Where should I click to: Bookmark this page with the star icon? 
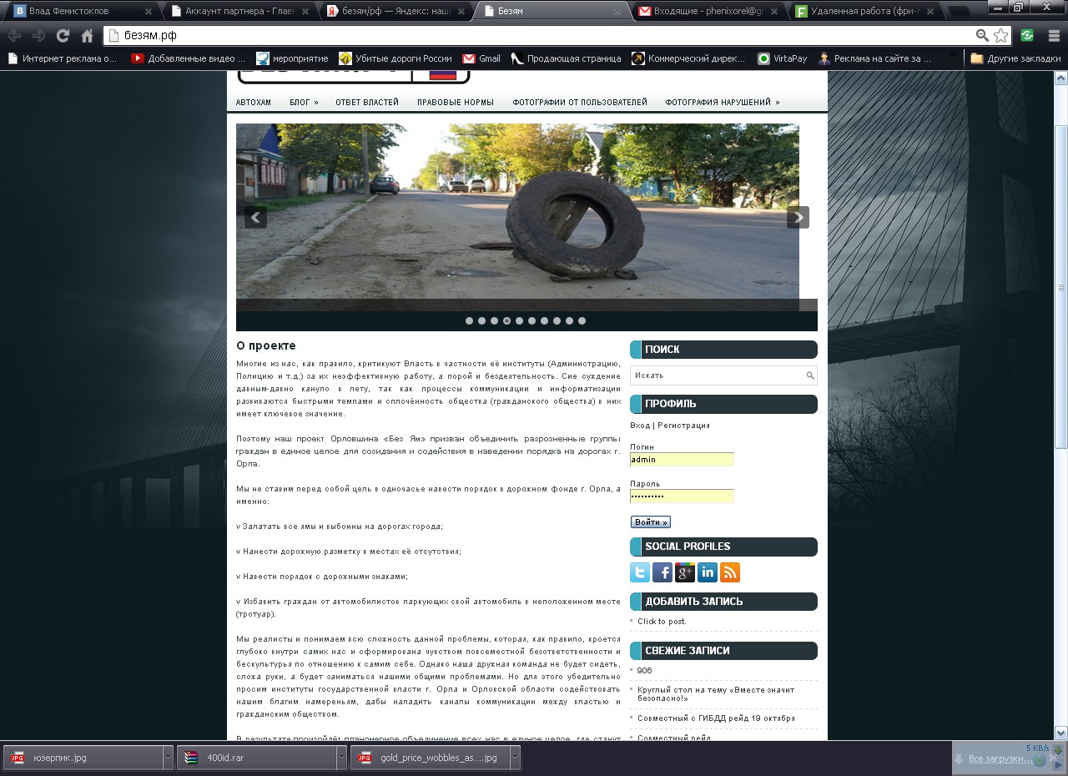coord(1000,36)
